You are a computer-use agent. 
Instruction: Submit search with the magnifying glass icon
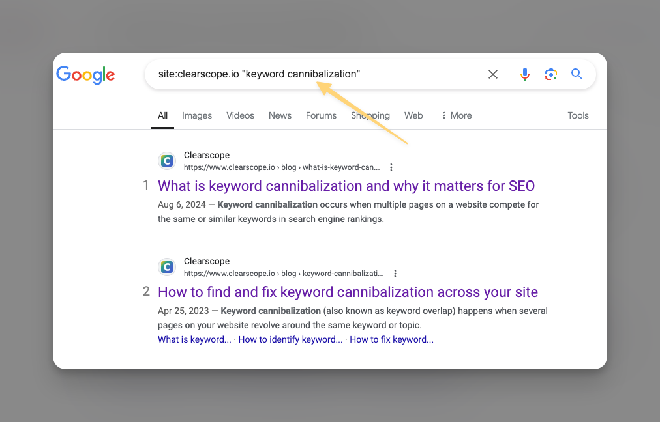point(577,74)
